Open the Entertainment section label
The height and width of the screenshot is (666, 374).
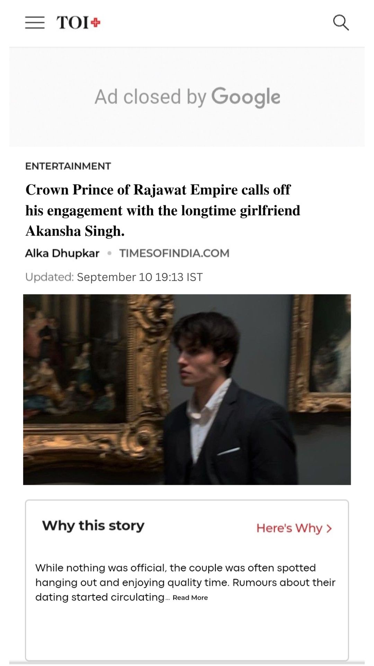point(68,166)
